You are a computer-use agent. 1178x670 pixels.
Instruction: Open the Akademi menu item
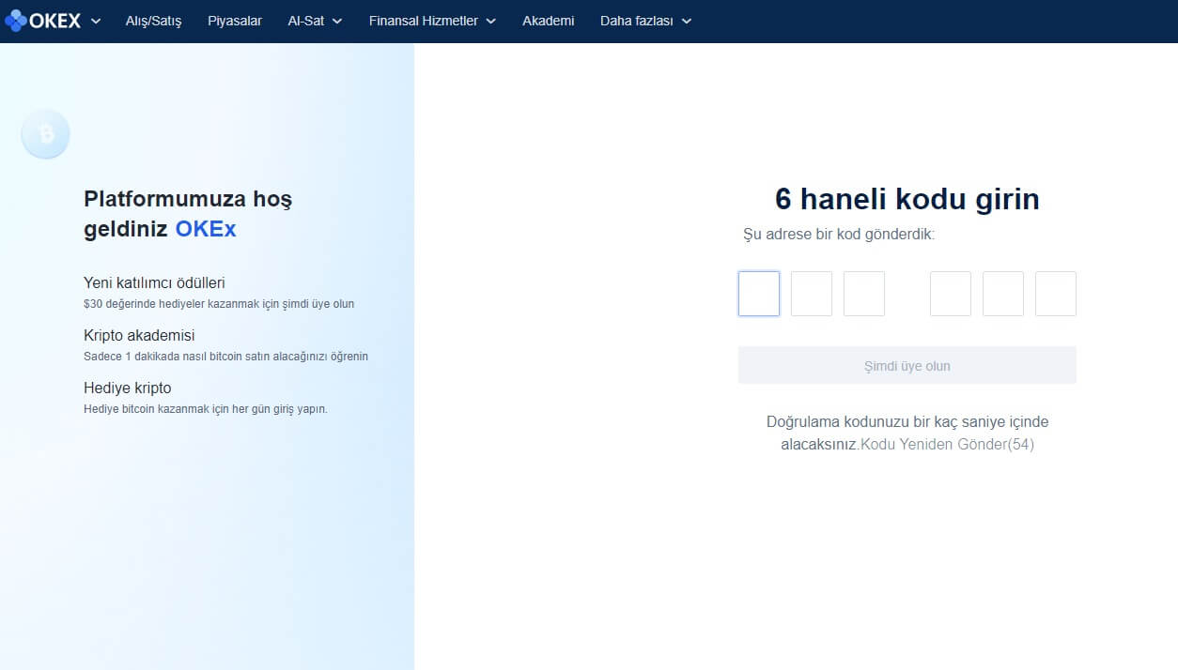pyautogui.click(x=548, y=21)
